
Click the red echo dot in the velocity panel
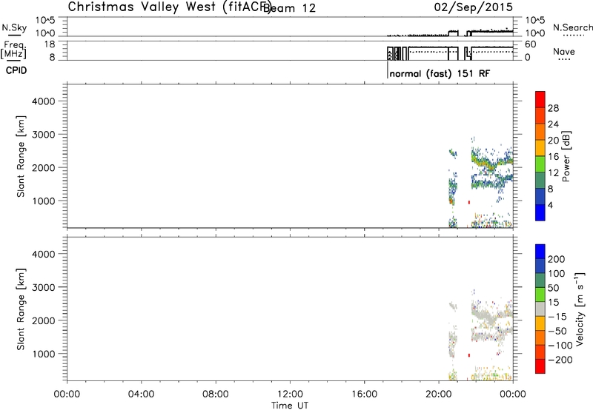(x=469, y=355)
